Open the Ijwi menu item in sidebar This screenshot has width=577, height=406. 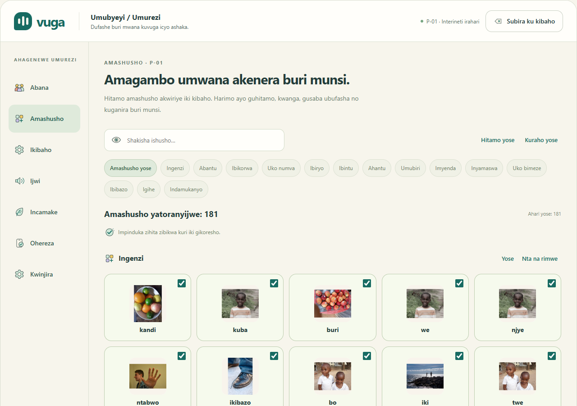[x=44, y=181]
